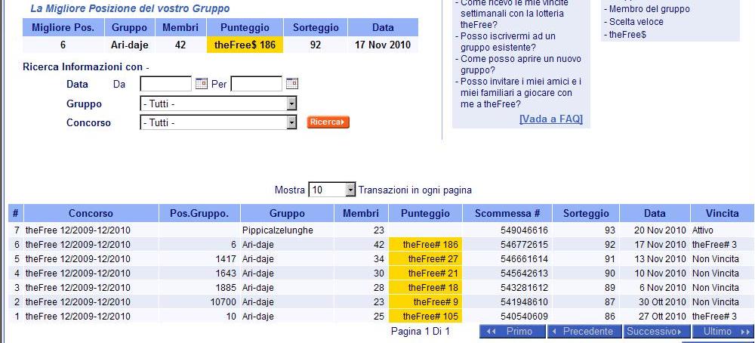The image size is (755, 343).
Task: Click the Successivo next page button
Action: pos(655,332)
